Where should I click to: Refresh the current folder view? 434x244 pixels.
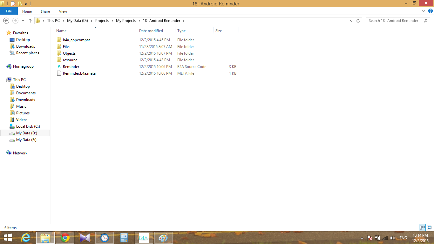coord(358,21)
